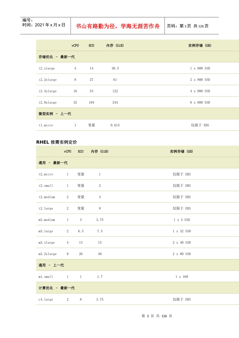
Task: Select the 1 x 32 SSD storage cell
Action: click(x=182, y=231)
